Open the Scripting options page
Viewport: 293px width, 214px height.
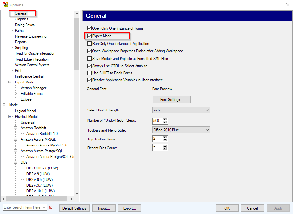21,48
